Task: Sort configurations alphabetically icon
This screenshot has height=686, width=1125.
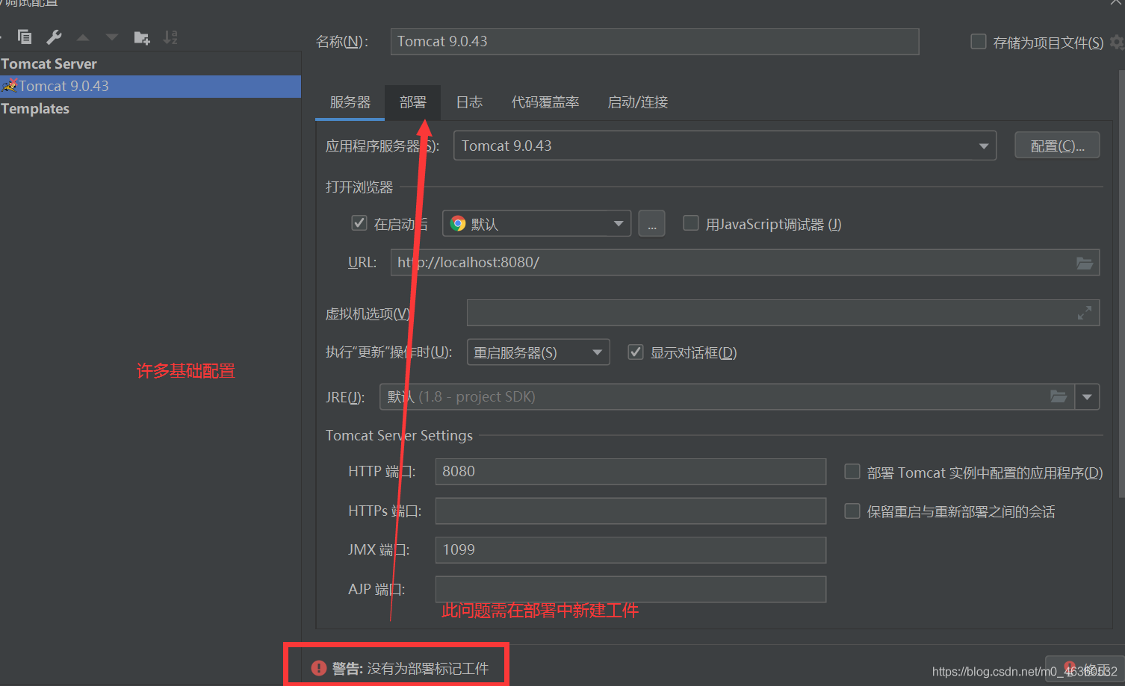Action: click(171, 37)
